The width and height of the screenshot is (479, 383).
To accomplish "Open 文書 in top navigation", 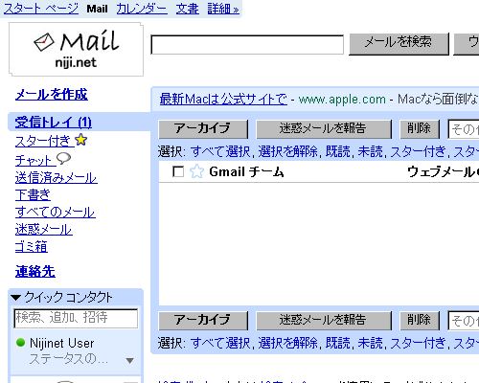I will [187, 9].
